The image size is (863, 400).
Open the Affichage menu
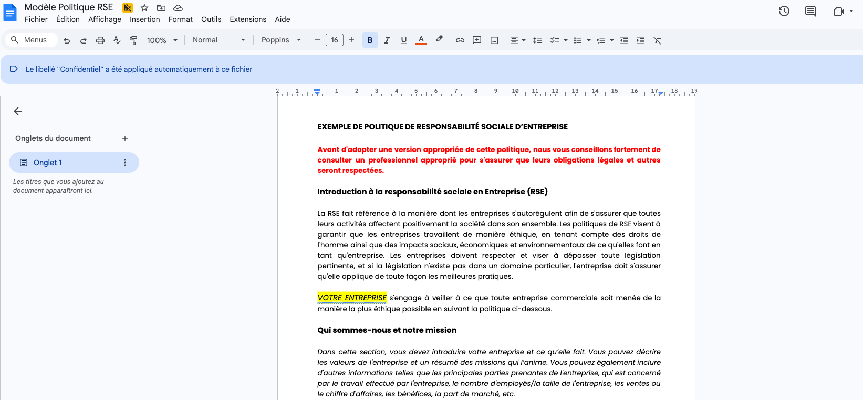pyautogui.click(x=105, y=19)
